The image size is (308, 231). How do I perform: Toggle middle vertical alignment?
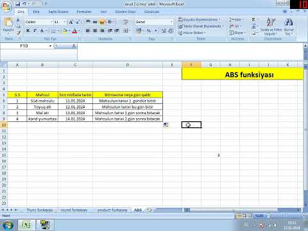point(95,22)
